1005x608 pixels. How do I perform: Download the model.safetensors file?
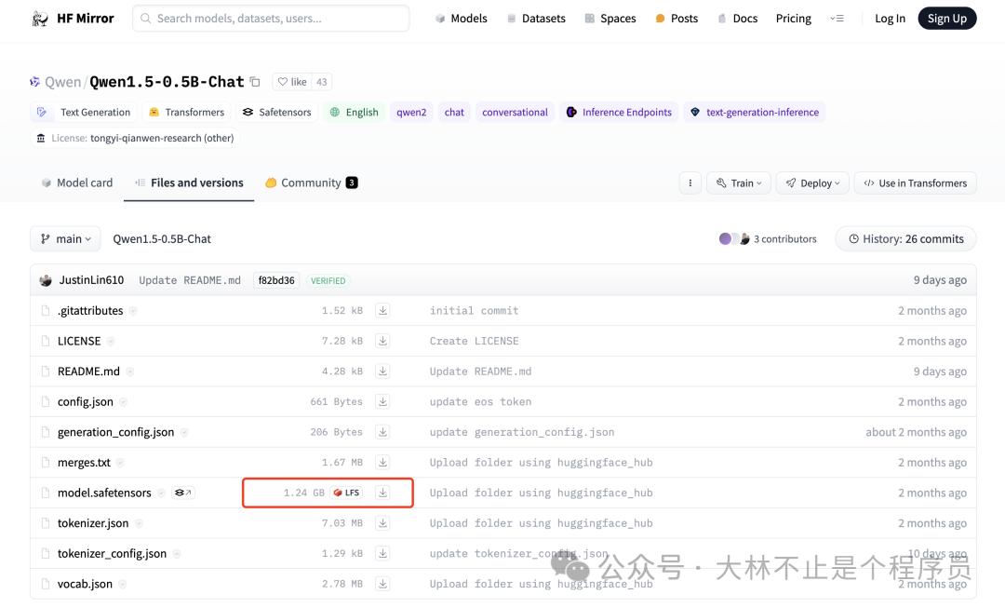pos(382,493)
